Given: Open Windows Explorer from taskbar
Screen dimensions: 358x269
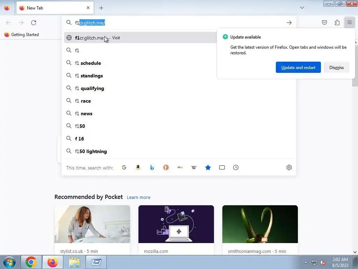Looking at the screenshot, I should 74,262.
